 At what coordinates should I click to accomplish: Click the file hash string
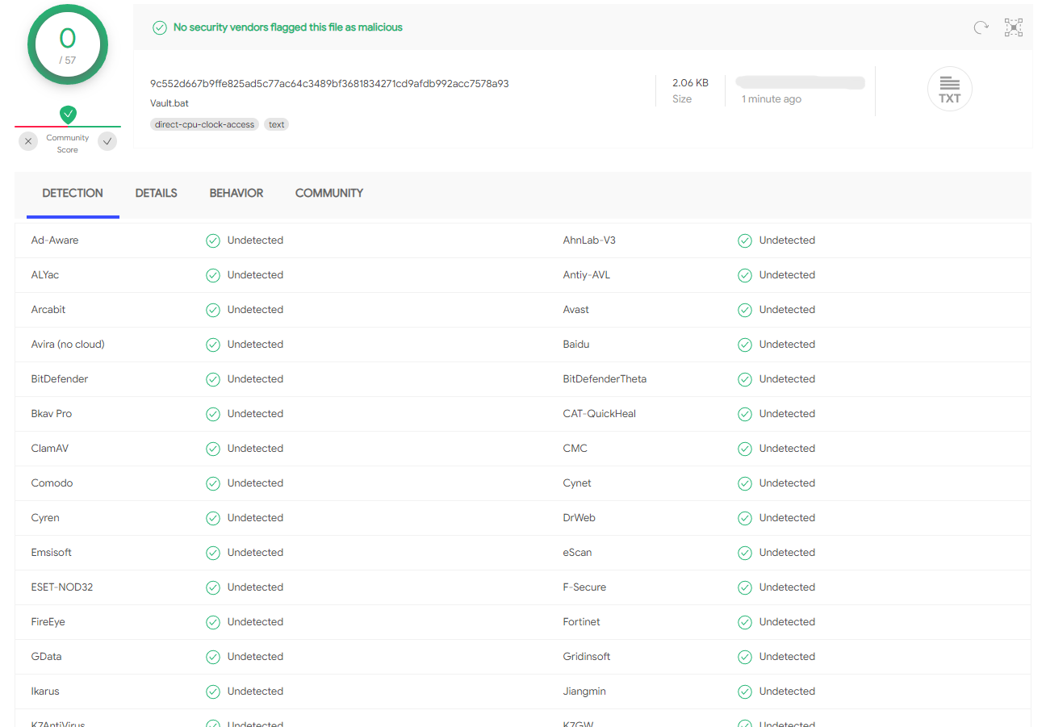[x=329, y=84]
